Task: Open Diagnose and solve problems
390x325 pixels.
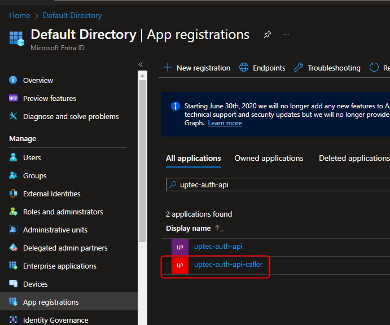Action: [71, 117]
